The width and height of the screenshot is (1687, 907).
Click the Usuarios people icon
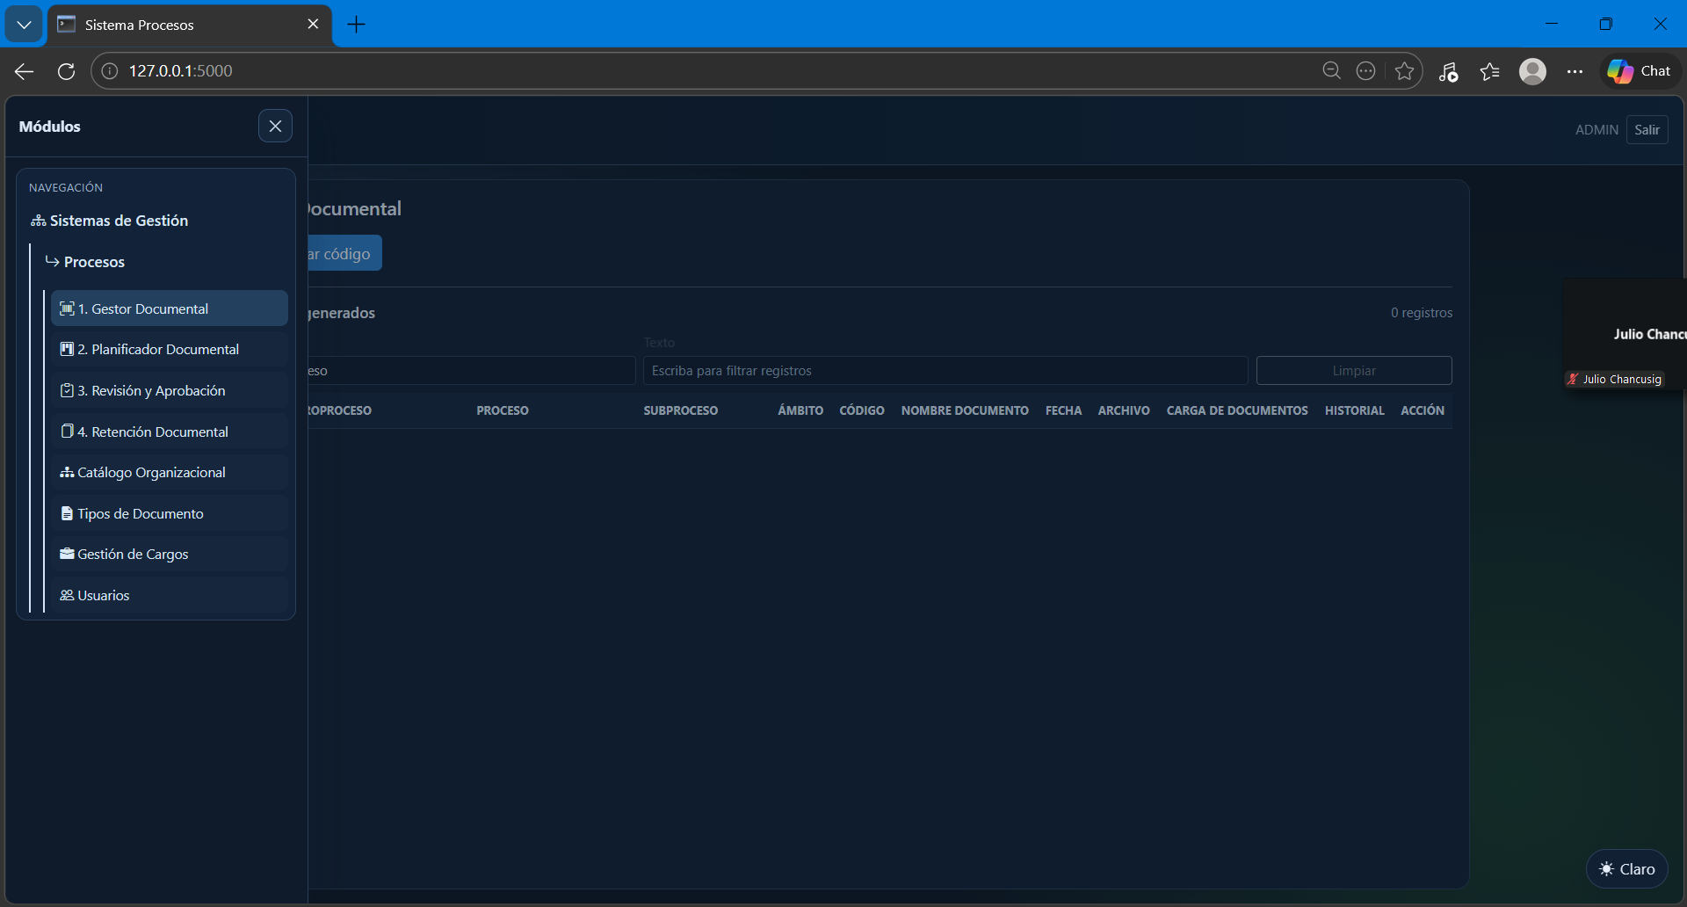pyautogui.click(x=67, y=595)
